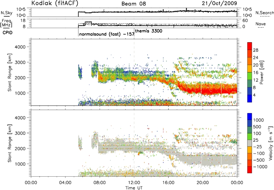
Task: Click the '12:00' time axis tick label
Action: pyautogui.click(x=134, y=183)
